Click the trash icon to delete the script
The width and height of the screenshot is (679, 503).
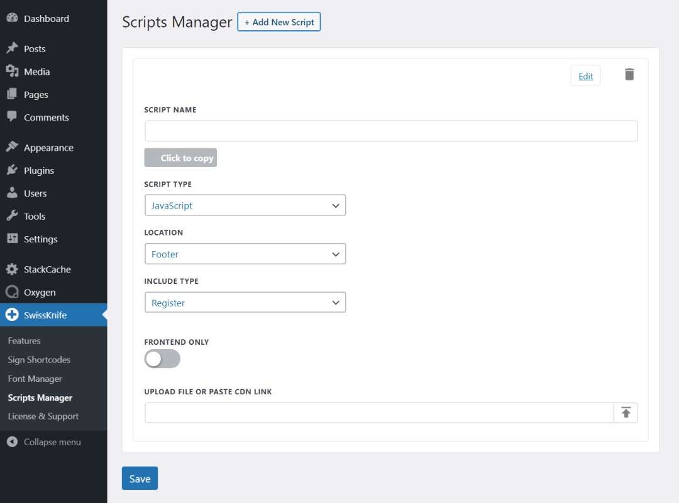point(629,74)
